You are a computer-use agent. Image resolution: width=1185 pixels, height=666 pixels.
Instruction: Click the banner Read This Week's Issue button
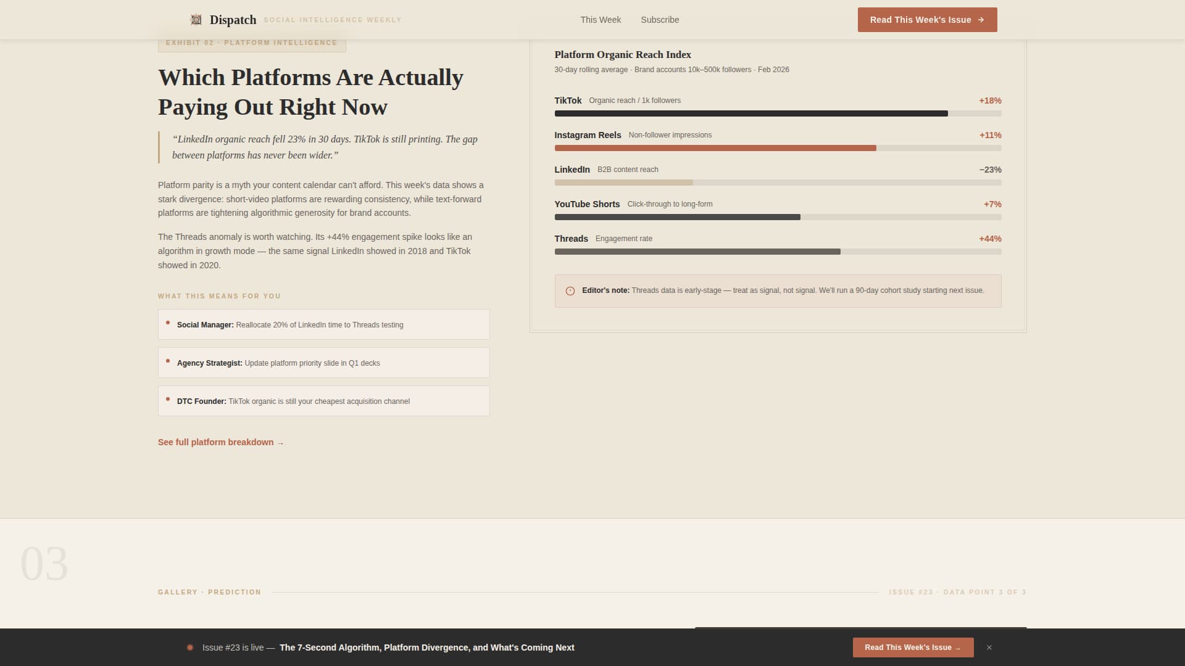click(x=913, y=647)
